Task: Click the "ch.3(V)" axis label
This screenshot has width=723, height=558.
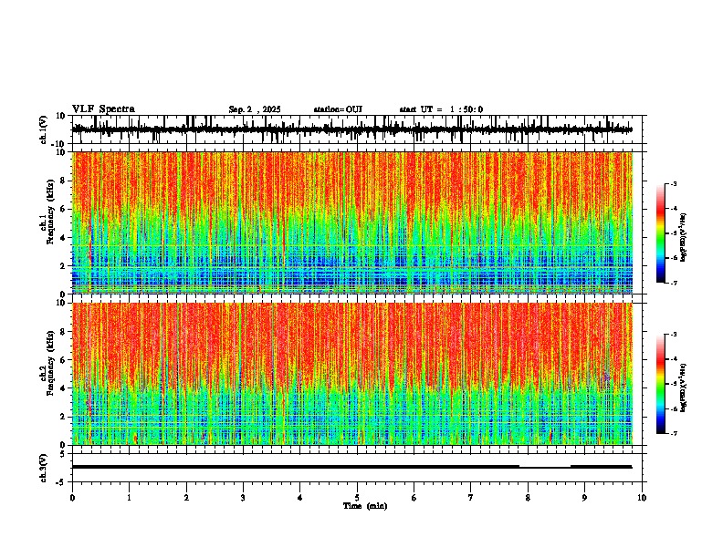Action: pyautogui.click(x=43, y=468)
